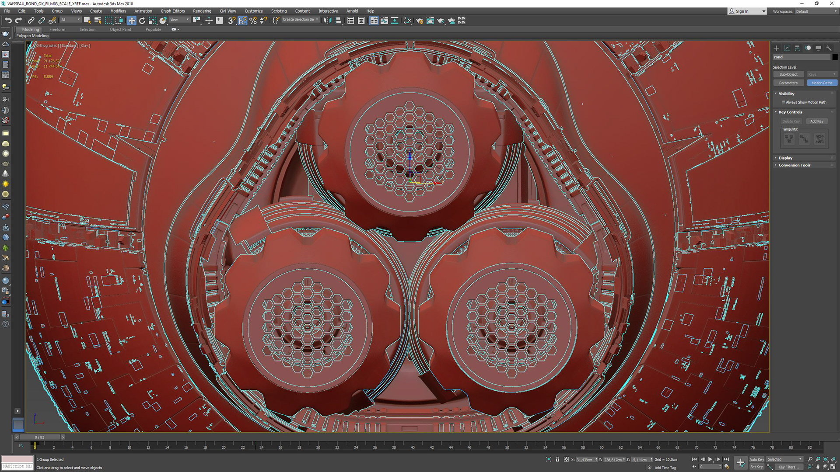Open Key Filters dialog button
The height and width of the screenshot is (472, 840).
point(788,467)
